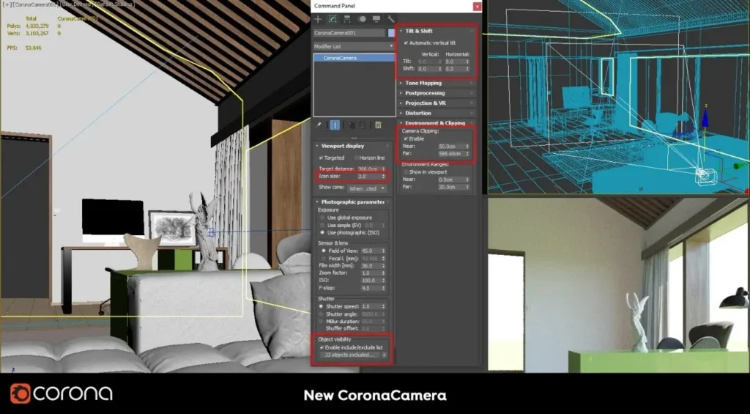This screenshot has height=414, width=750.
Task: Expand the Distortion rollout
Action: (418, 114)
